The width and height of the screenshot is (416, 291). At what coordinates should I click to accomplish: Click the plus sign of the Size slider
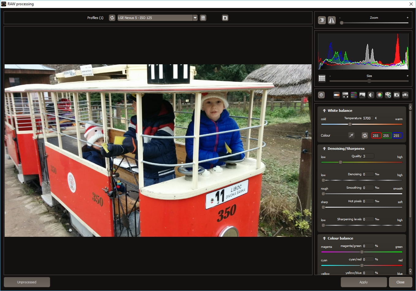click(x=407, y=76)
